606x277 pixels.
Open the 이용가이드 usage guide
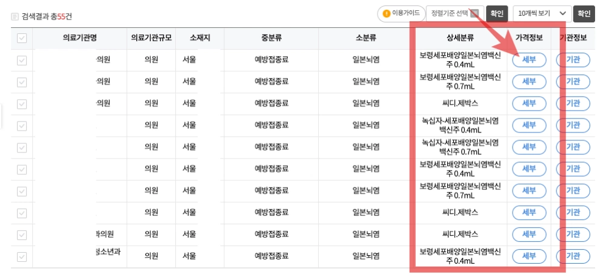[401, 13]
